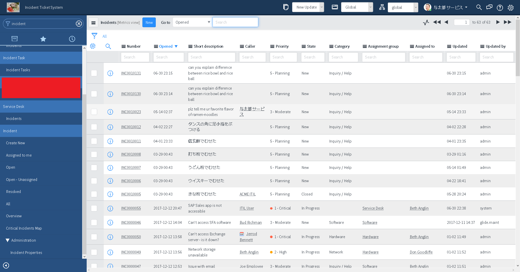
Task: Open the system settings gear in the top bar
Action: (x=511, y=7)
